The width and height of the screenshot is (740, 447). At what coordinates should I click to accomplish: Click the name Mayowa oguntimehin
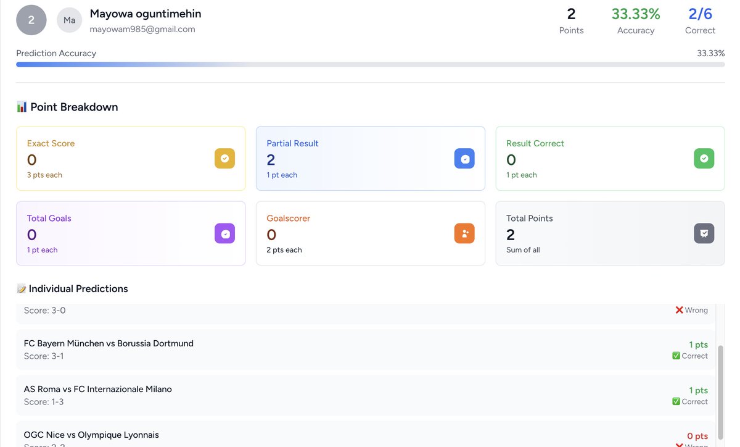146,14
